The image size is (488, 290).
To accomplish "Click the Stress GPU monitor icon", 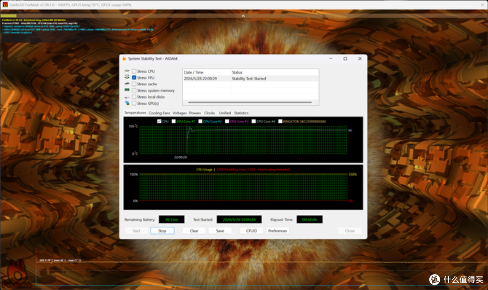I will click(x=127, y=103).
